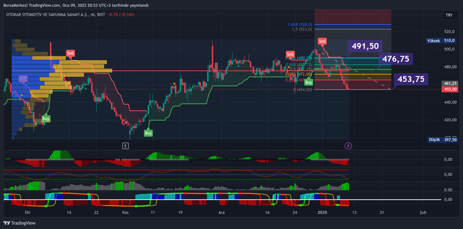Viewport: 463px width, 229px height.
Task: Click the Şub date axis label
Action: (x=423, y=213)
